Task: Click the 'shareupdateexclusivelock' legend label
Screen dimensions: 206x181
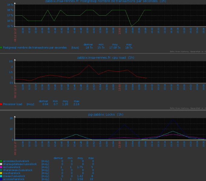Action: point(20,164)
